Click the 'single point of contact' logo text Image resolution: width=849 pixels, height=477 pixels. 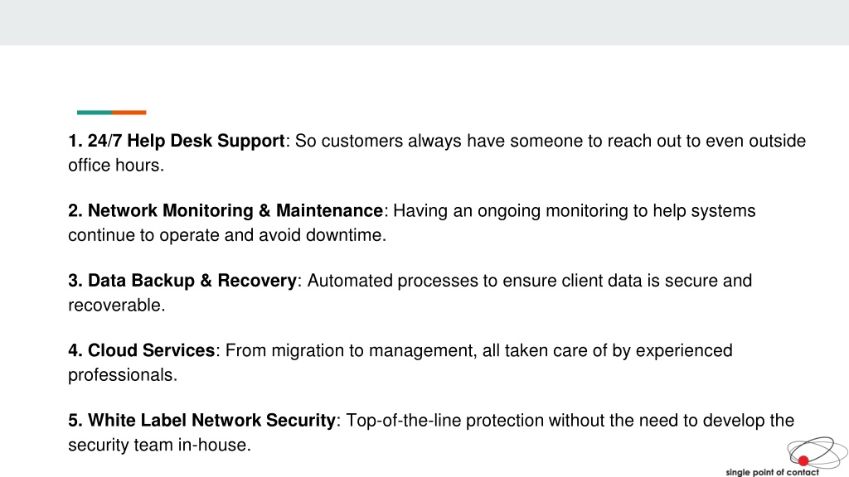click(x=772, y=472)
